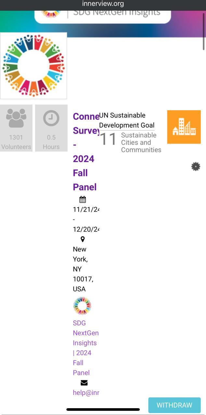Click the New York, NY address text

(83, 269)
